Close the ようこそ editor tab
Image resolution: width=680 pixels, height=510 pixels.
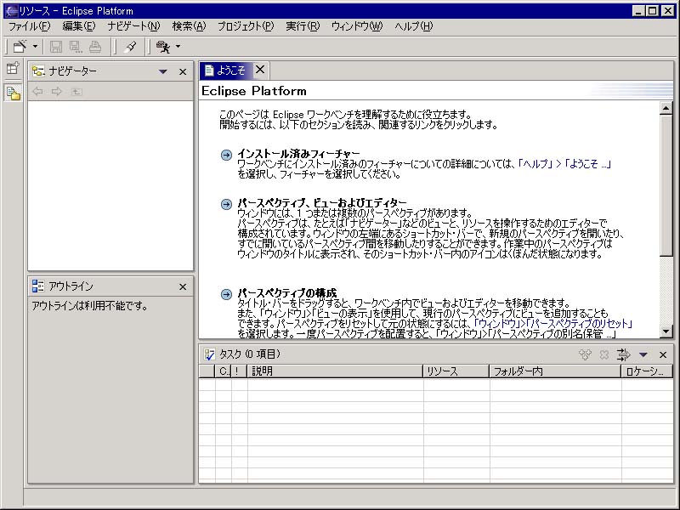[x=260, y=70]
